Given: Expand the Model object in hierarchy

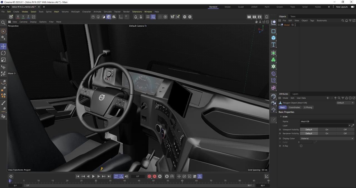Looking at the screenshot, I should point(279,25).
